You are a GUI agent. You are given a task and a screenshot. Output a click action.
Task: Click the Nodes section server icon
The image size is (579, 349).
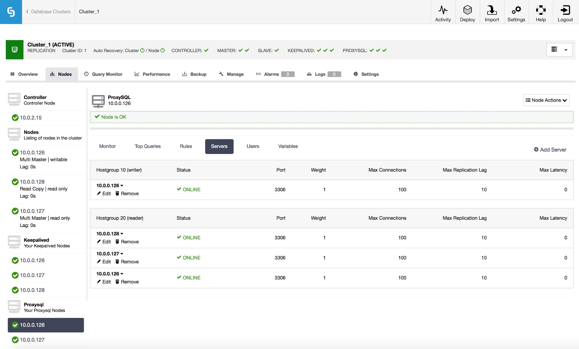tap(14, 134)
